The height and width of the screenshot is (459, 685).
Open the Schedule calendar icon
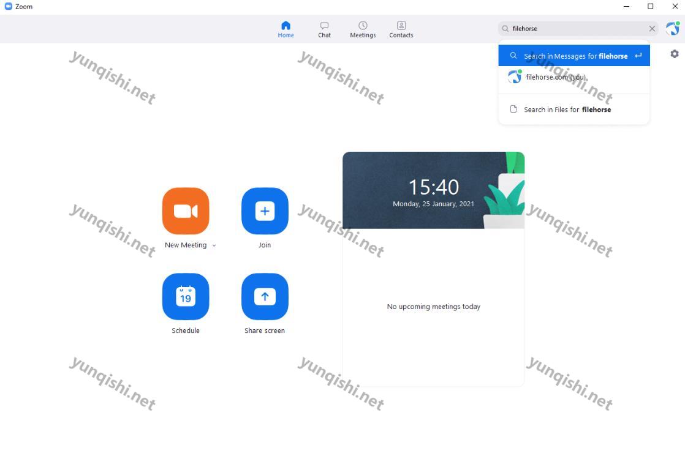click(x=186, y=297)
